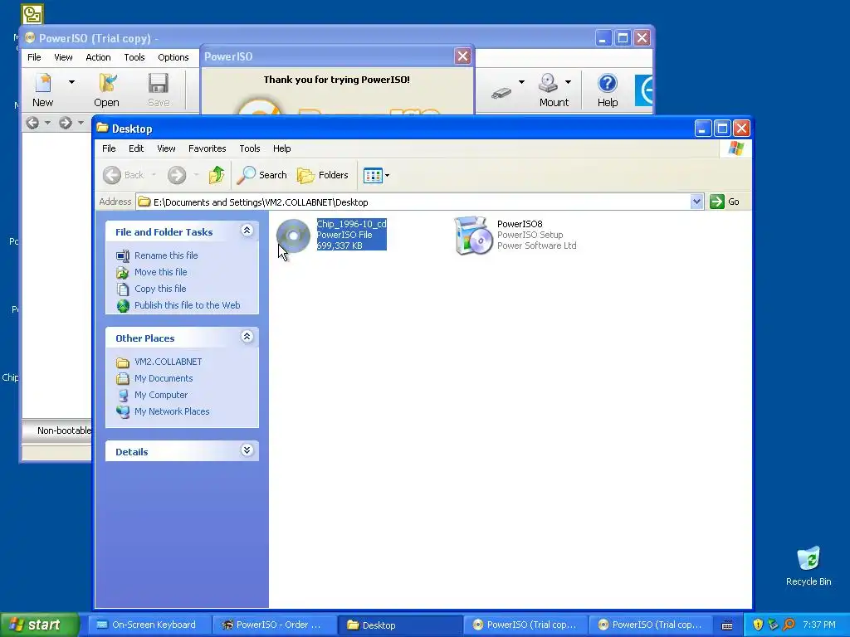Screen dimensions: 850x637
Task: Open My Computer link
Action: [161, 395]
